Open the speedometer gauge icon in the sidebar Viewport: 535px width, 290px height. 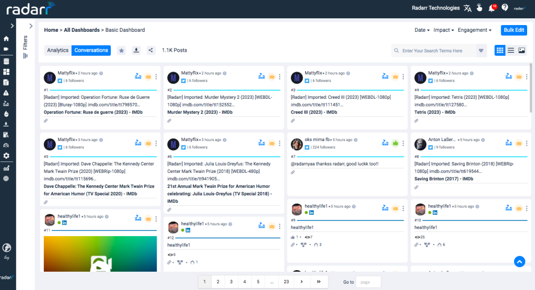pos(6,145)
